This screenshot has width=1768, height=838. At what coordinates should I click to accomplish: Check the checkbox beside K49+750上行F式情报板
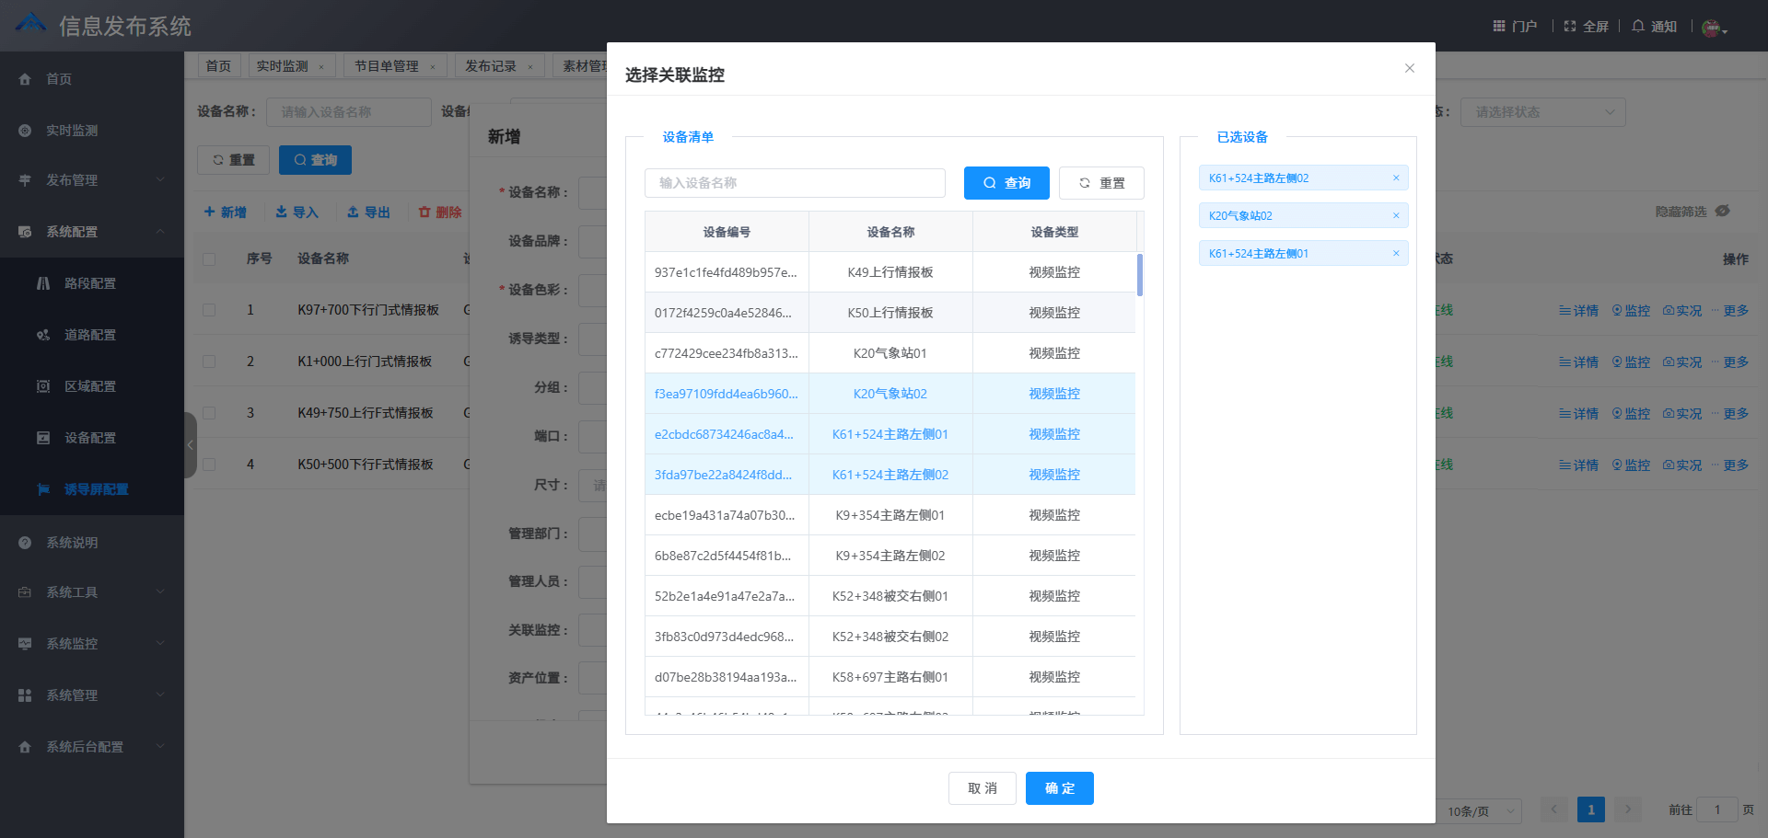[209, 412]
